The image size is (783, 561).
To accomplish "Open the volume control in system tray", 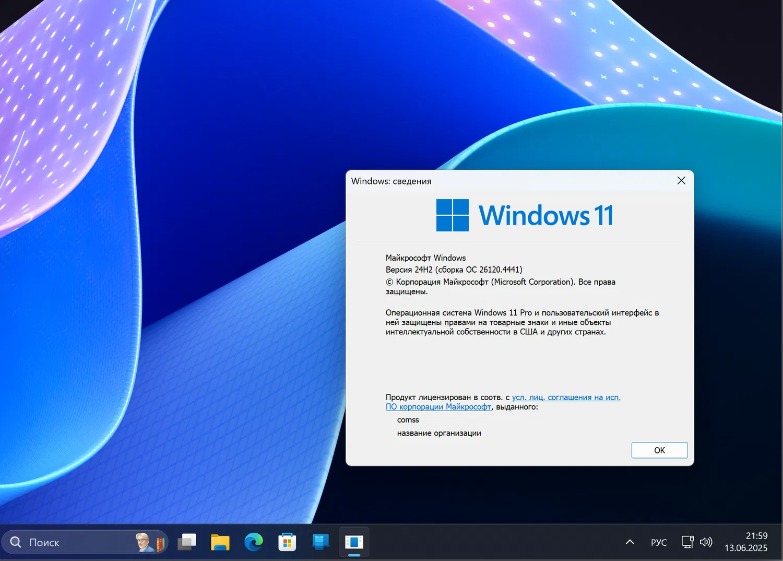I will click(x=706, y=542).
